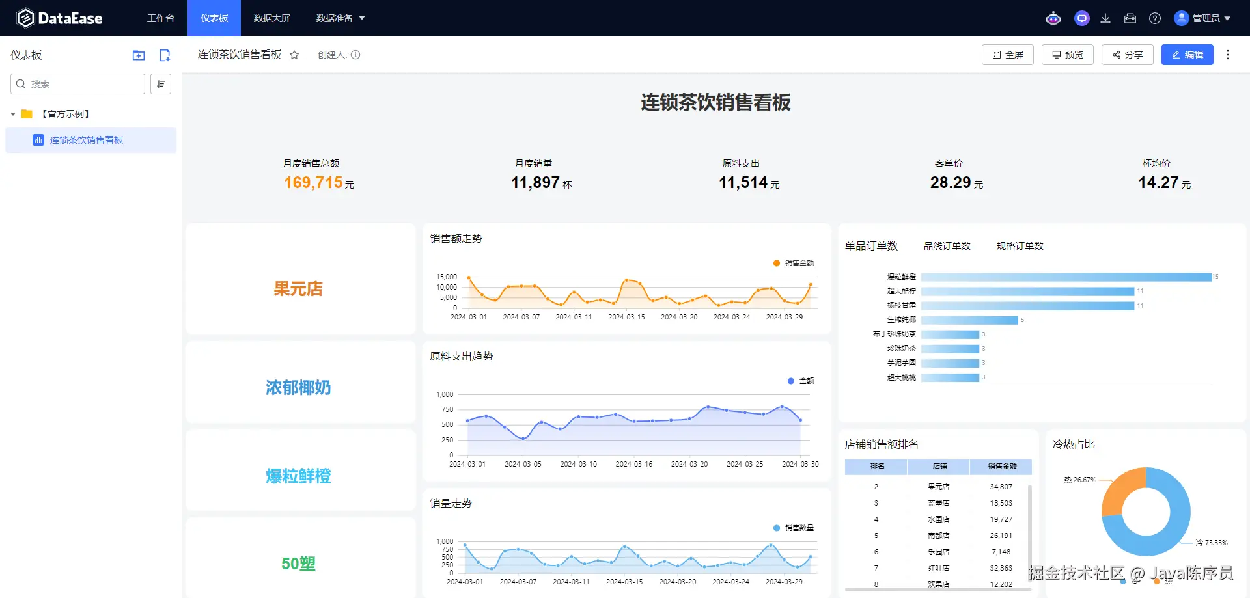Viewport: 1250px width, 598px height.
Task: Switch to the 品线订单数 tab
Action: point(947,246)
